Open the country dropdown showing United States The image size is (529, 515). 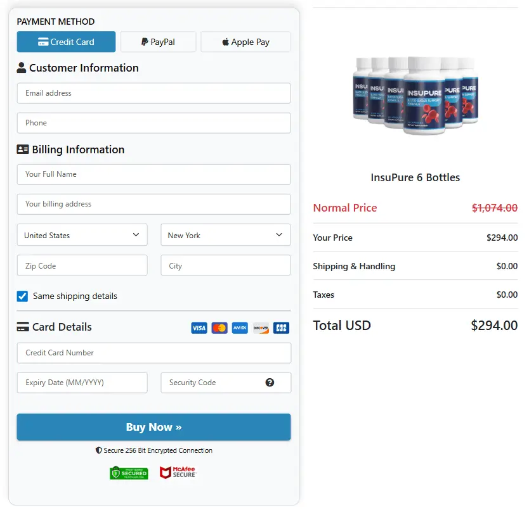click(82, 235)
